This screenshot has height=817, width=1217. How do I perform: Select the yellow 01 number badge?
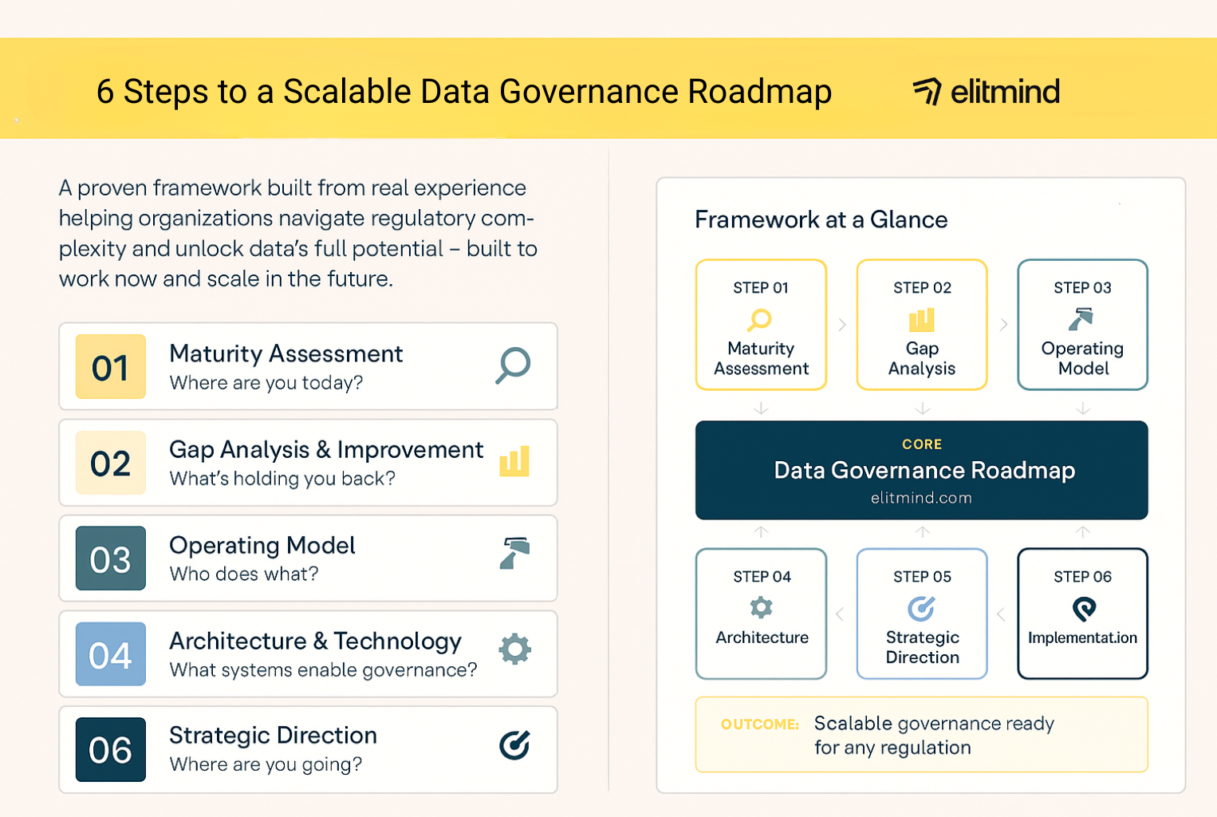pos(111,366)
